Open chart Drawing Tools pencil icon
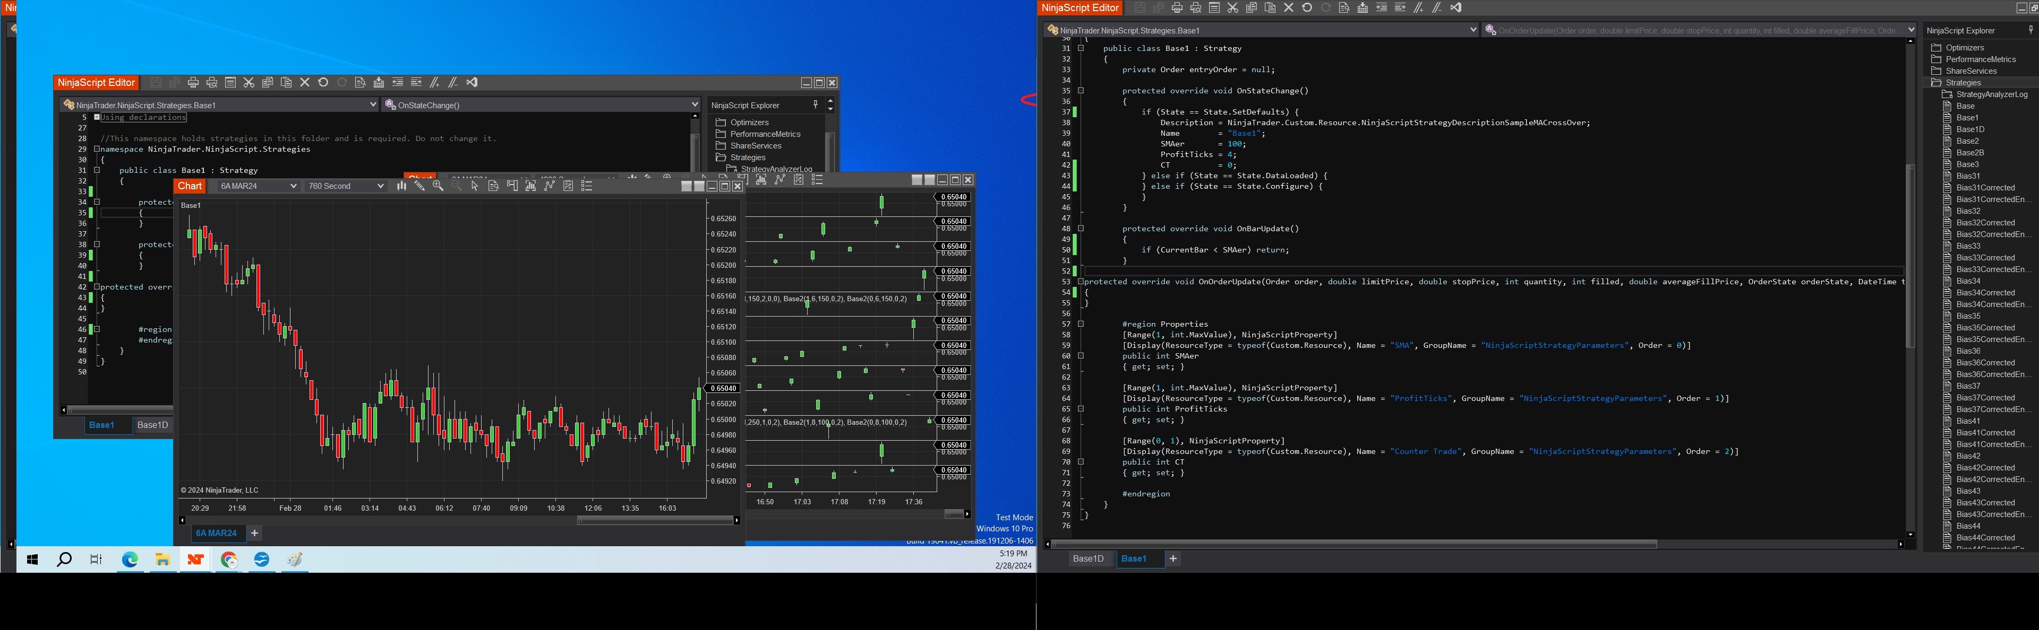Viewport: 2039px width, 630px height. pos(419,186)
